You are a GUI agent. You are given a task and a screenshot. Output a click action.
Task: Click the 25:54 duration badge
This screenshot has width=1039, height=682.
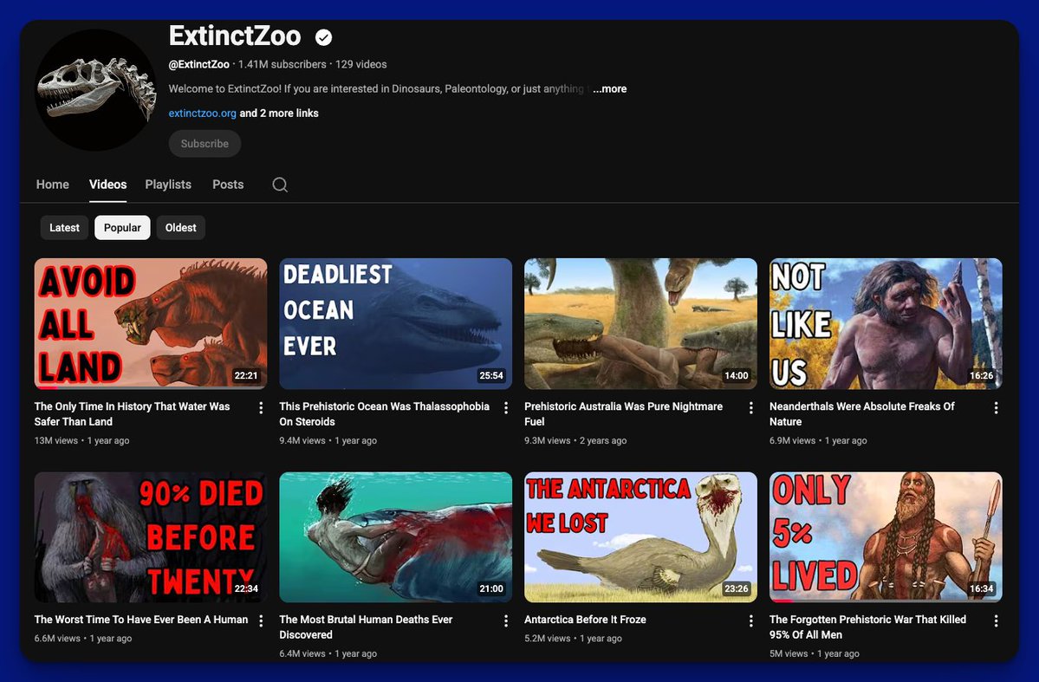click(x=491, y=376)
